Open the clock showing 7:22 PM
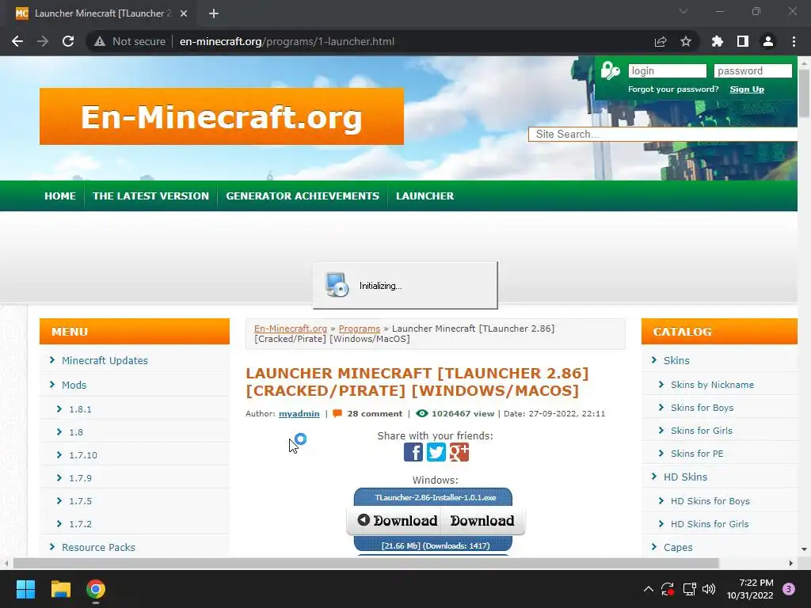 pyautogui.click(x=750, y=589)
